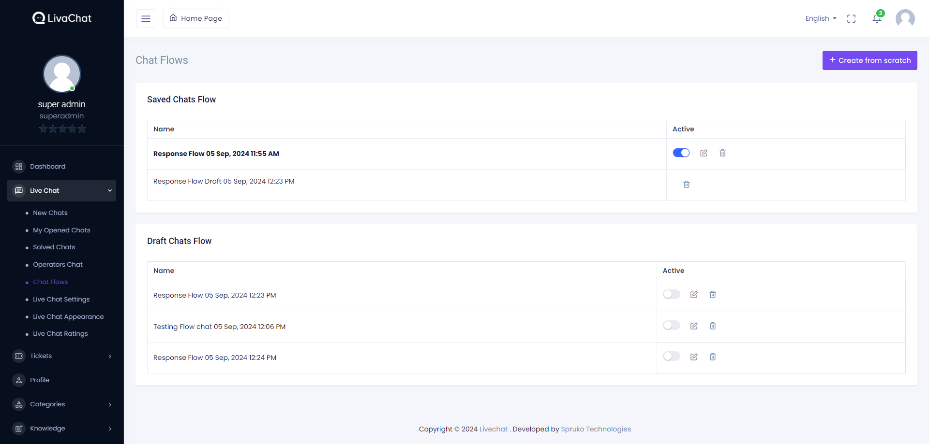The image size is (929, 444).
Task: Expand the Tickets sidebar menu
Action: [x=62, y=356]
